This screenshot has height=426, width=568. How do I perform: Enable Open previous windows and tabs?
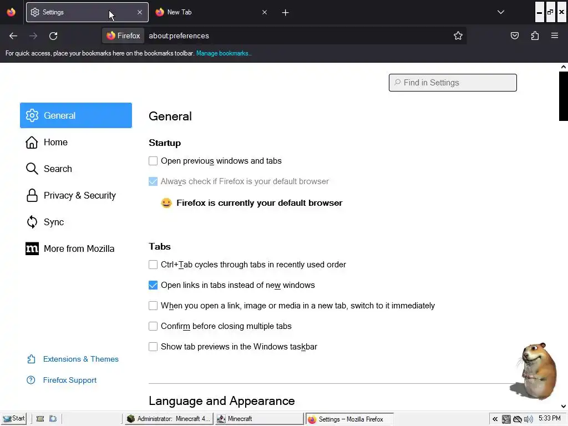point(153,161)
